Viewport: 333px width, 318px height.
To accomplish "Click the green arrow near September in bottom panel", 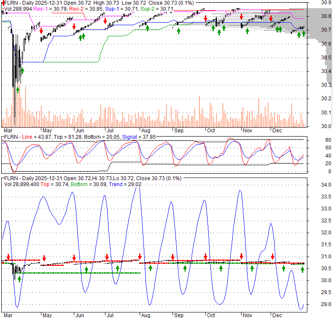I will (185, 268).
